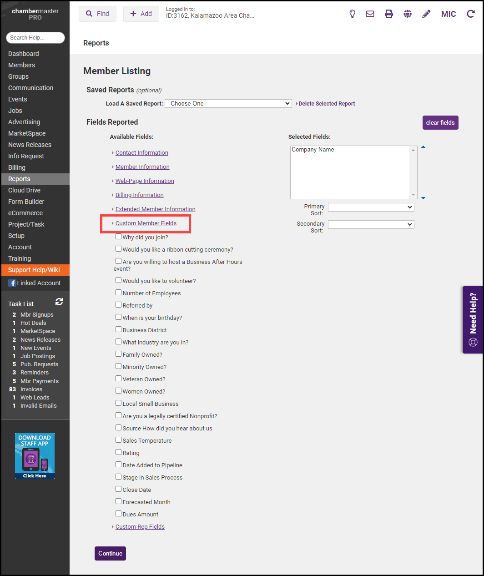Viewport: 484px width, 576px height.
Task: Open Setup in sidebar
Action: click(x=16, y=236)
